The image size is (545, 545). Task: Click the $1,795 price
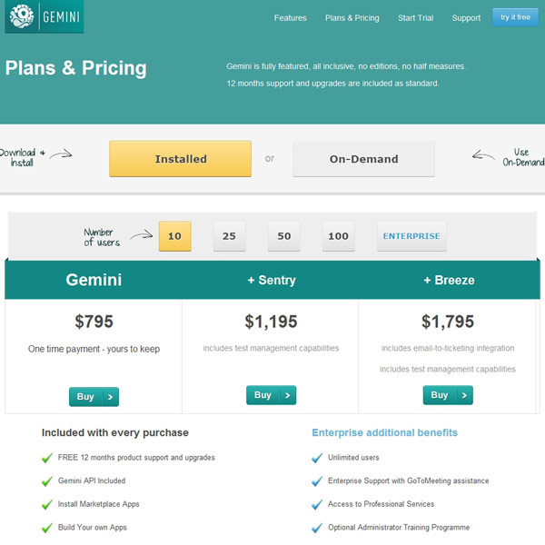pyautogui.click(x=448, y=322)
